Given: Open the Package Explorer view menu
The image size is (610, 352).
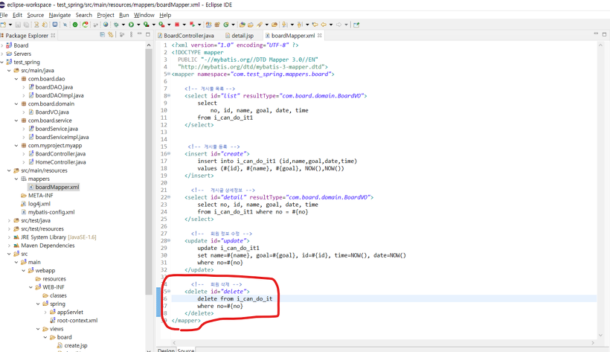Looking at the screenshot, I should click(131, 35).
